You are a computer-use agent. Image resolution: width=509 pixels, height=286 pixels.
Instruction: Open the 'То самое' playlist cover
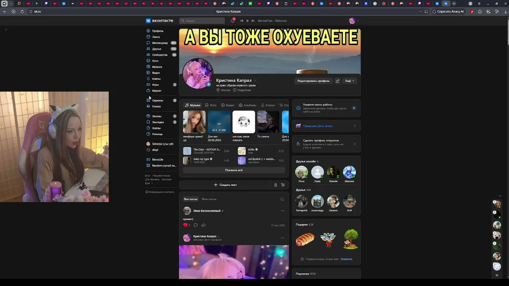point(268,122)
